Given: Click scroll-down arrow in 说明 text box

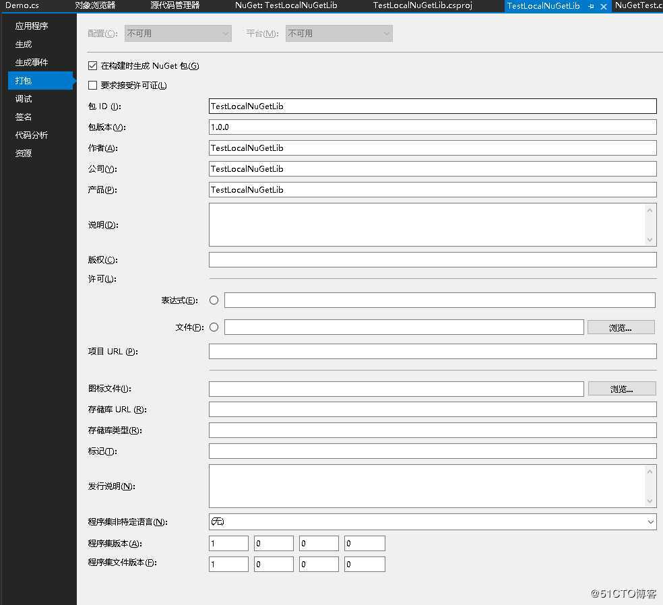Looking at the screenshot, I should (x=650, y=239).
